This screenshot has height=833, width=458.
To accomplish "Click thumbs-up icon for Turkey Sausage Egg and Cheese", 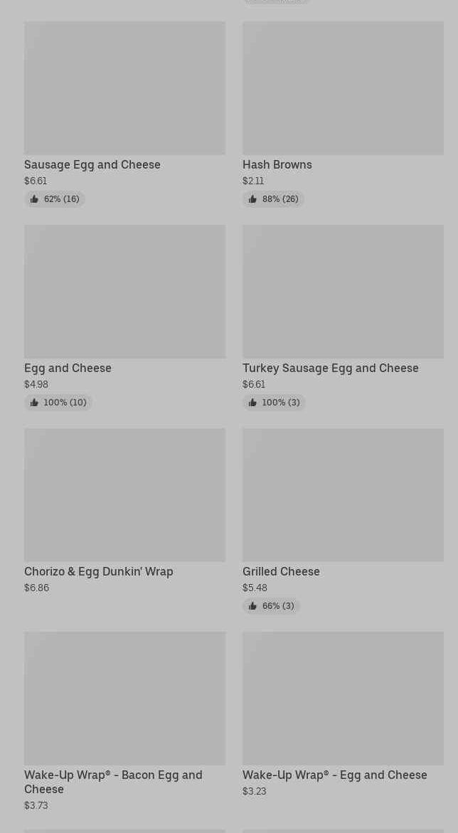I will [x=252, y=403].
